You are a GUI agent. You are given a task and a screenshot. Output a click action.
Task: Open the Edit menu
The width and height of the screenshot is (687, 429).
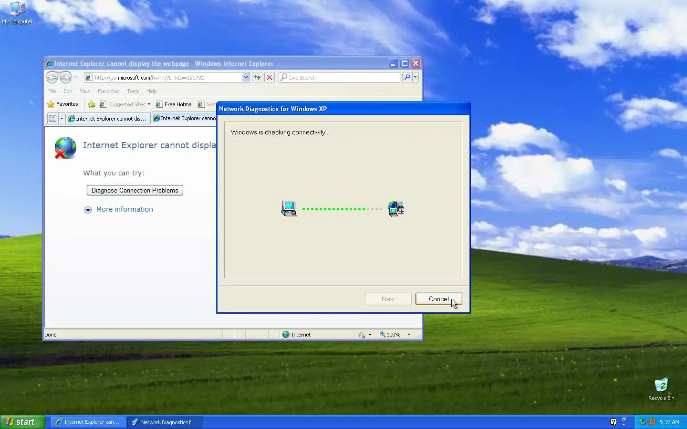click(68, 91)
